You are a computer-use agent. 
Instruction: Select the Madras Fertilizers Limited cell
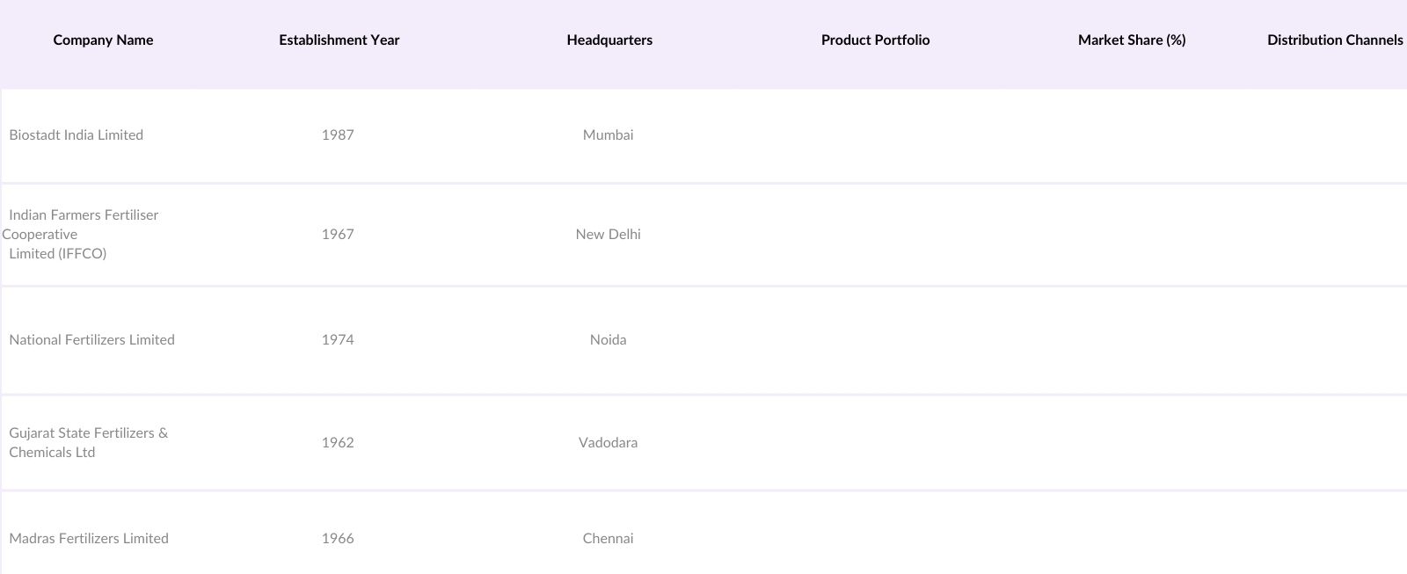89,539
